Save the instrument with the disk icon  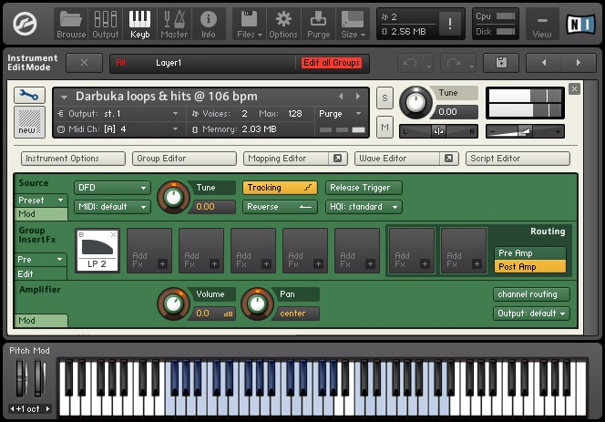pyautogui.click(x=501, y=63)
